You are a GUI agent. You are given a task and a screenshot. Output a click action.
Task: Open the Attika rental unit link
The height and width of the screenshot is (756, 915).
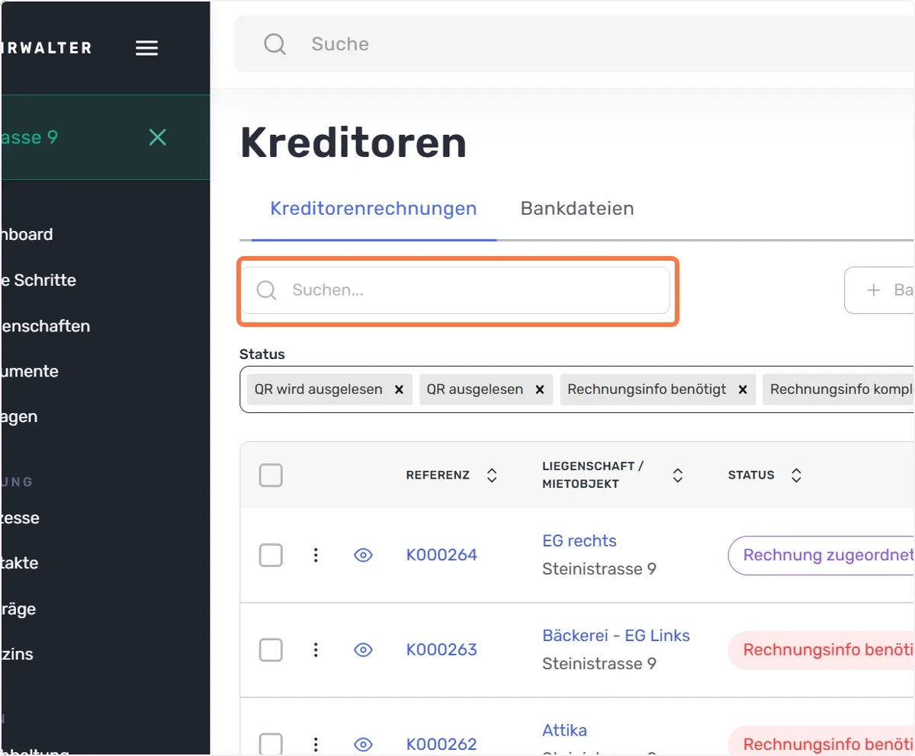point(565,730)
